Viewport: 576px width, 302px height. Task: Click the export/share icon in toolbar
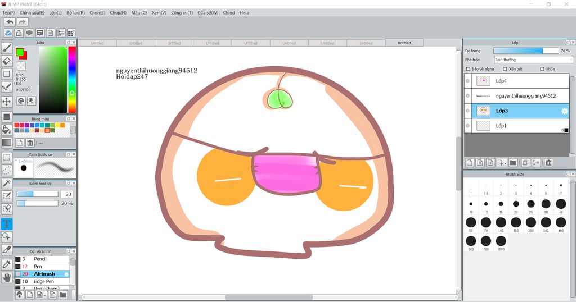tap(19, 33)
